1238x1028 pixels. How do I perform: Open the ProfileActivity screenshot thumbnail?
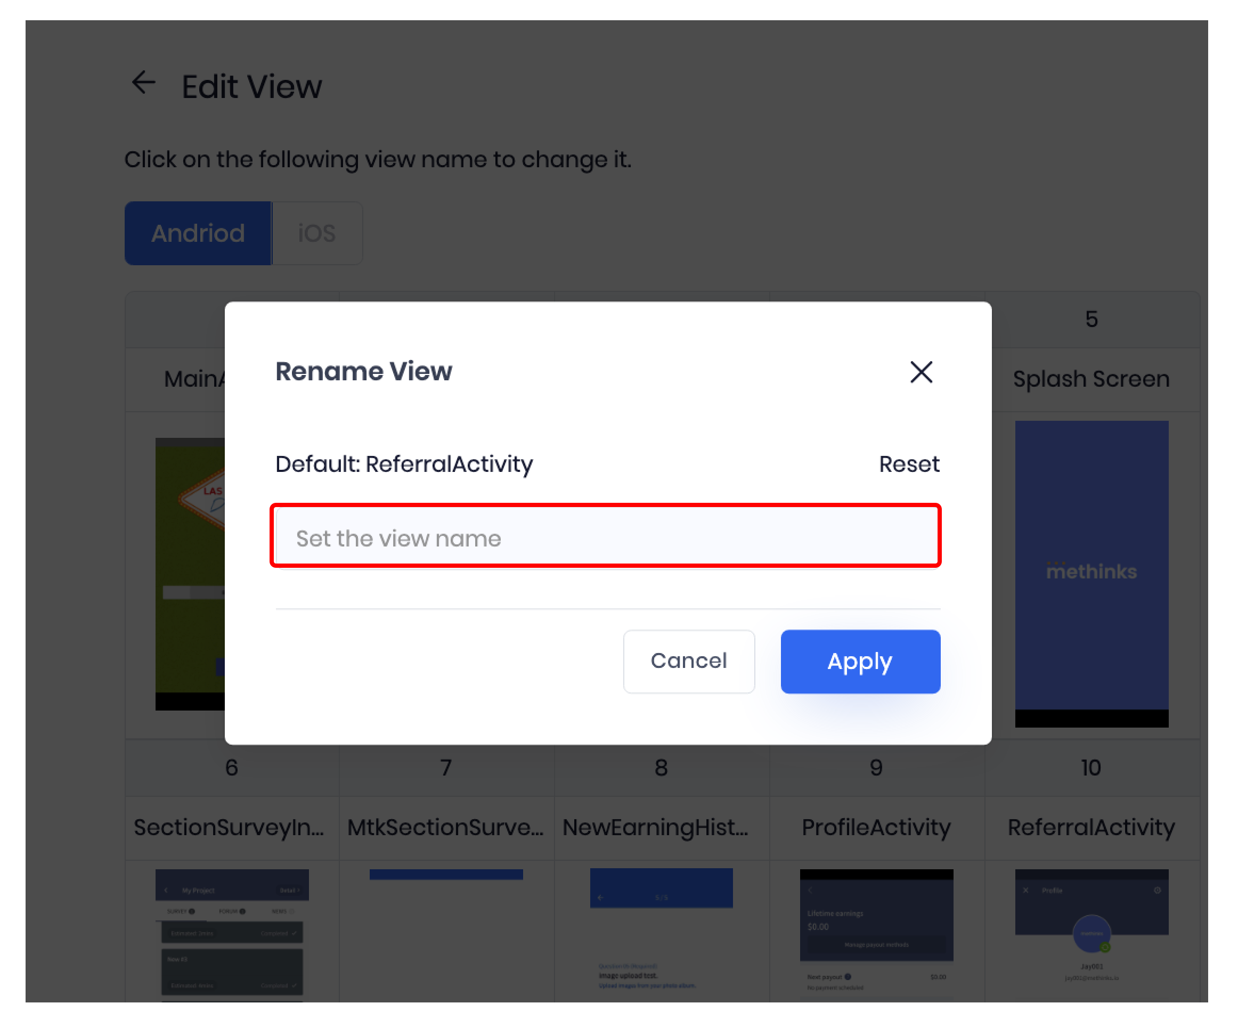click(876, 932)
